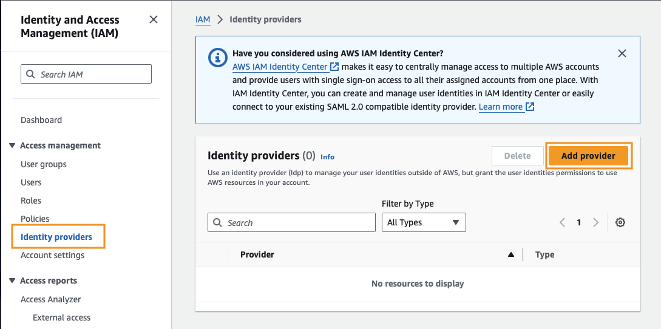661x329 pixels.
Task: Collapse the Access reports section
Action: 12,281
